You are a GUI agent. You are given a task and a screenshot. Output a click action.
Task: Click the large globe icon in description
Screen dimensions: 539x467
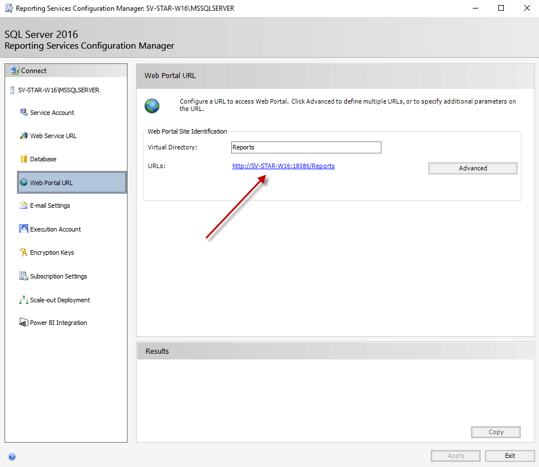[x=152, y=106]
